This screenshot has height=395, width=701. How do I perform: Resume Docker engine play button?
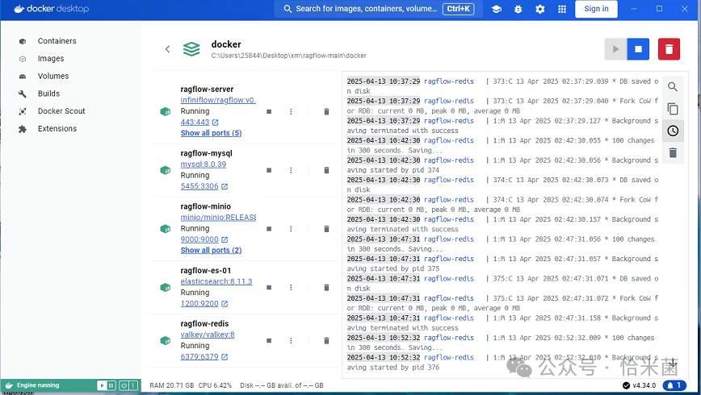(102, 385)
